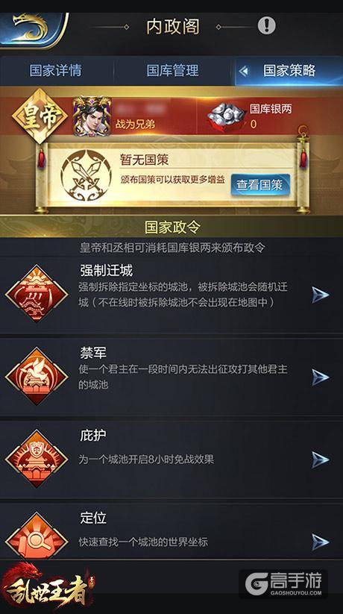Open the 国家政令 section header

(171, 227)
